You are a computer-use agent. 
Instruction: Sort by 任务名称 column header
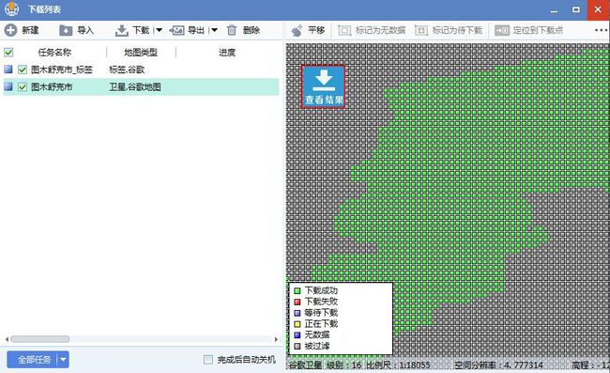tap(54, 53)
